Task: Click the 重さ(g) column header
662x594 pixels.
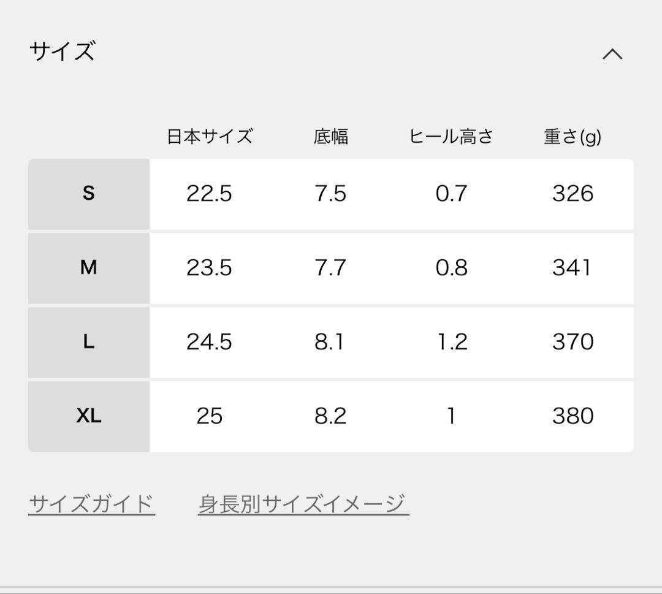Action: [x=571, y=137]
